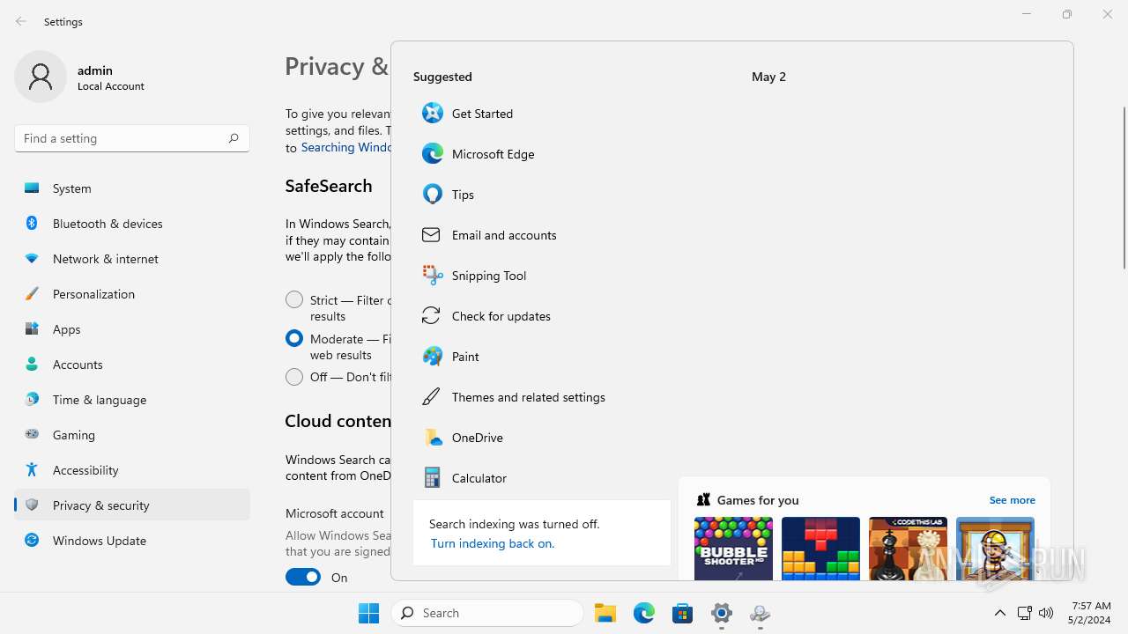The width and height of the screenshot is (1128, 634).
Task: Open the chess game thumbnail
Action: point(908,549)
